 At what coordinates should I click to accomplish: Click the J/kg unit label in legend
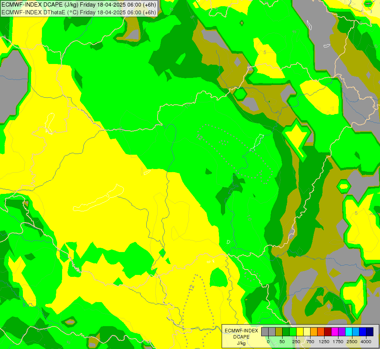pos(241,343)
